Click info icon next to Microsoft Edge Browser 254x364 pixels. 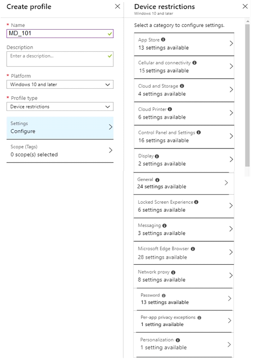tap(193, 249)
